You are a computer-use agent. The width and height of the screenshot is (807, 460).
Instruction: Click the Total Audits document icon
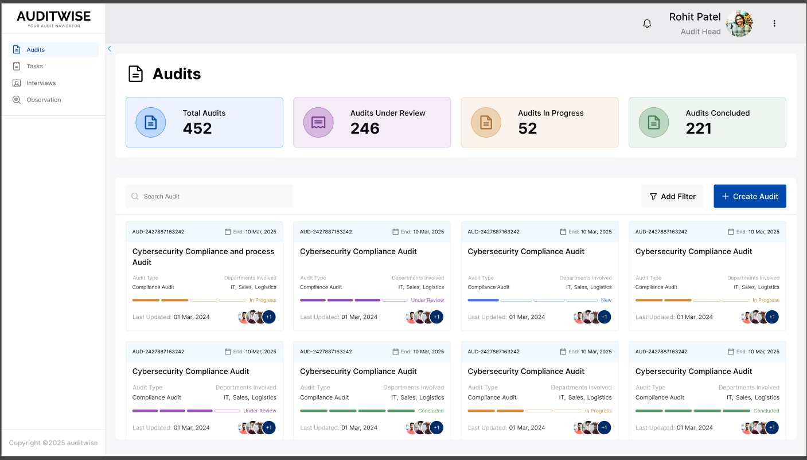(150, 122)
